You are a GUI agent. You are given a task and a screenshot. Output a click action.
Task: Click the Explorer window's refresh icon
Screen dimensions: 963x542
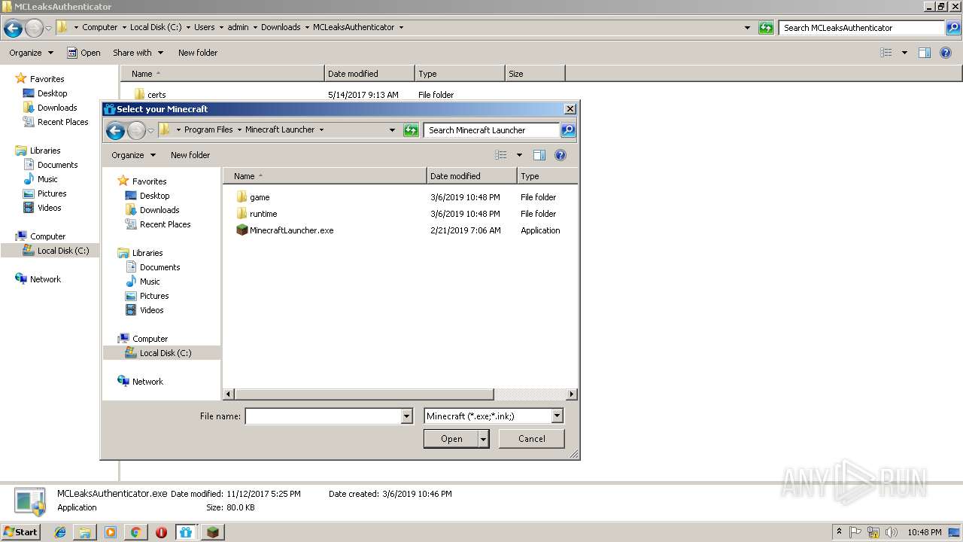click(x=766, y=28)
